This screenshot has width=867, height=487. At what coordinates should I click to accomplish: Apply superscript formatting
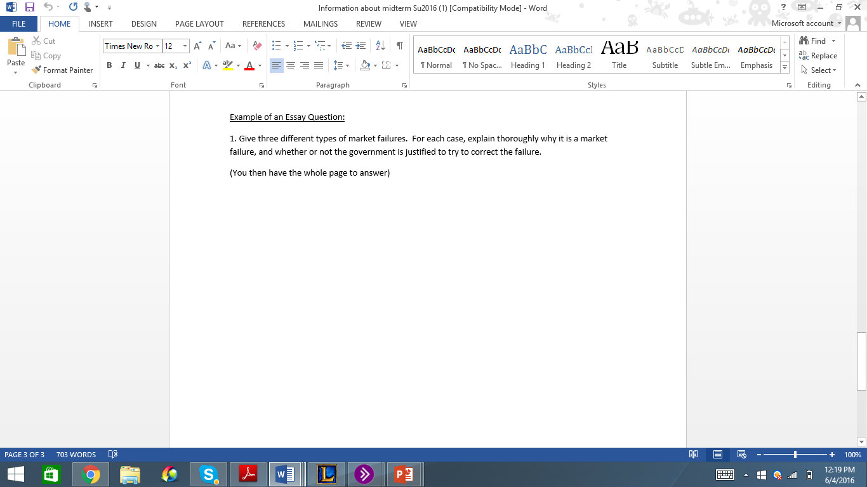pos(187,65)
